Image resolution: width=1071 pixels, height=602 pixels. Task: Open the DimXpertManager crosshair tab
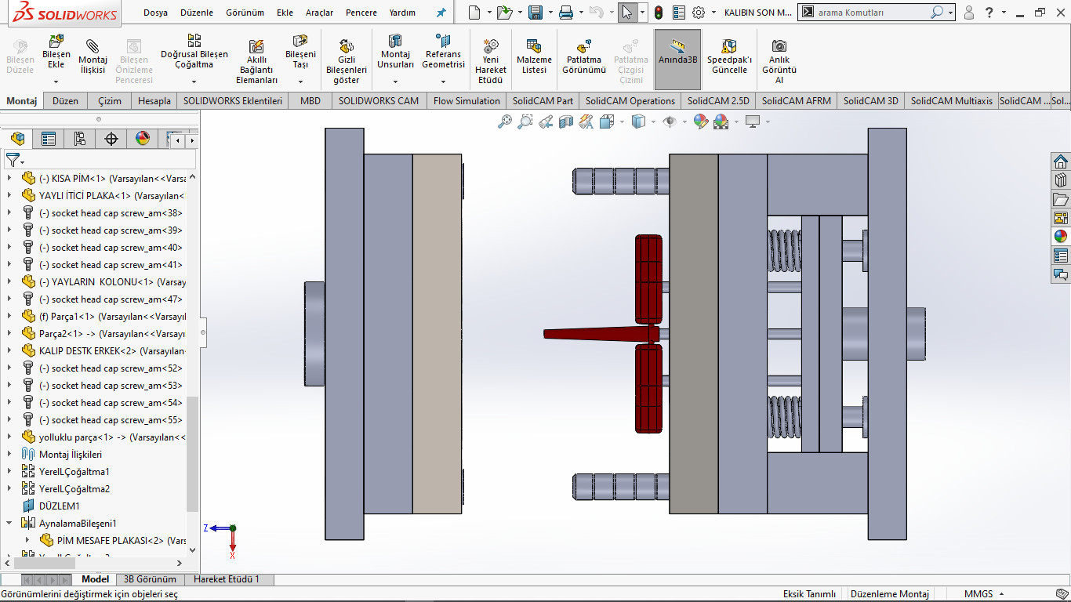tap(111, 139)
